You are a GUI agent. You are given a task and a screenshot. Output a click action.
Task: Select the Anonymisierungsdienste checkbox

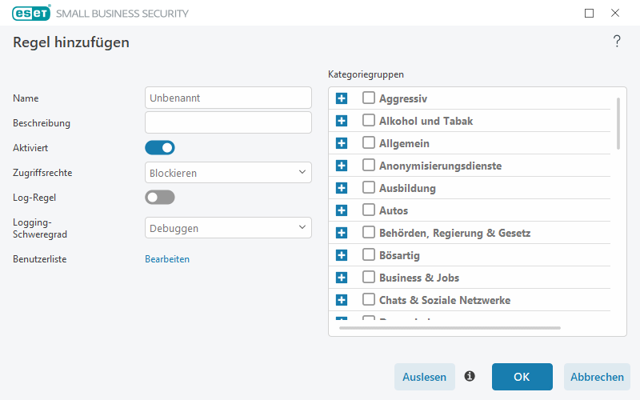pyautogui.click(x=369, y=165)
